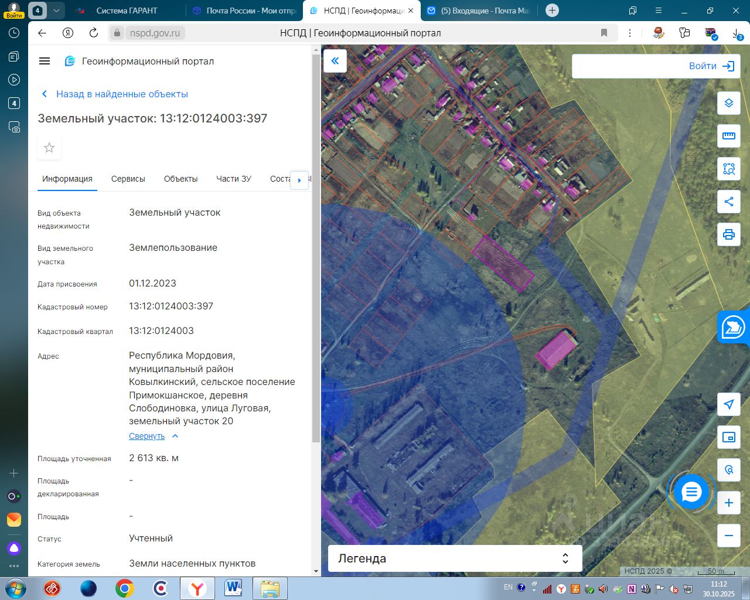The height and width of the screenshot is (600, 750).
Task: Switch to the Сервисы tab
Action: (x=128, y=179)
